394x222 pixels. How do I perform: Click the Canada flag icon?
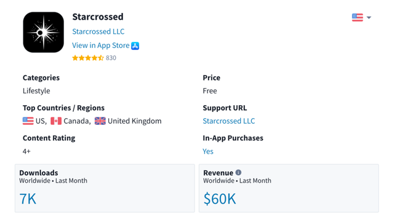click(x=56, y=121)
